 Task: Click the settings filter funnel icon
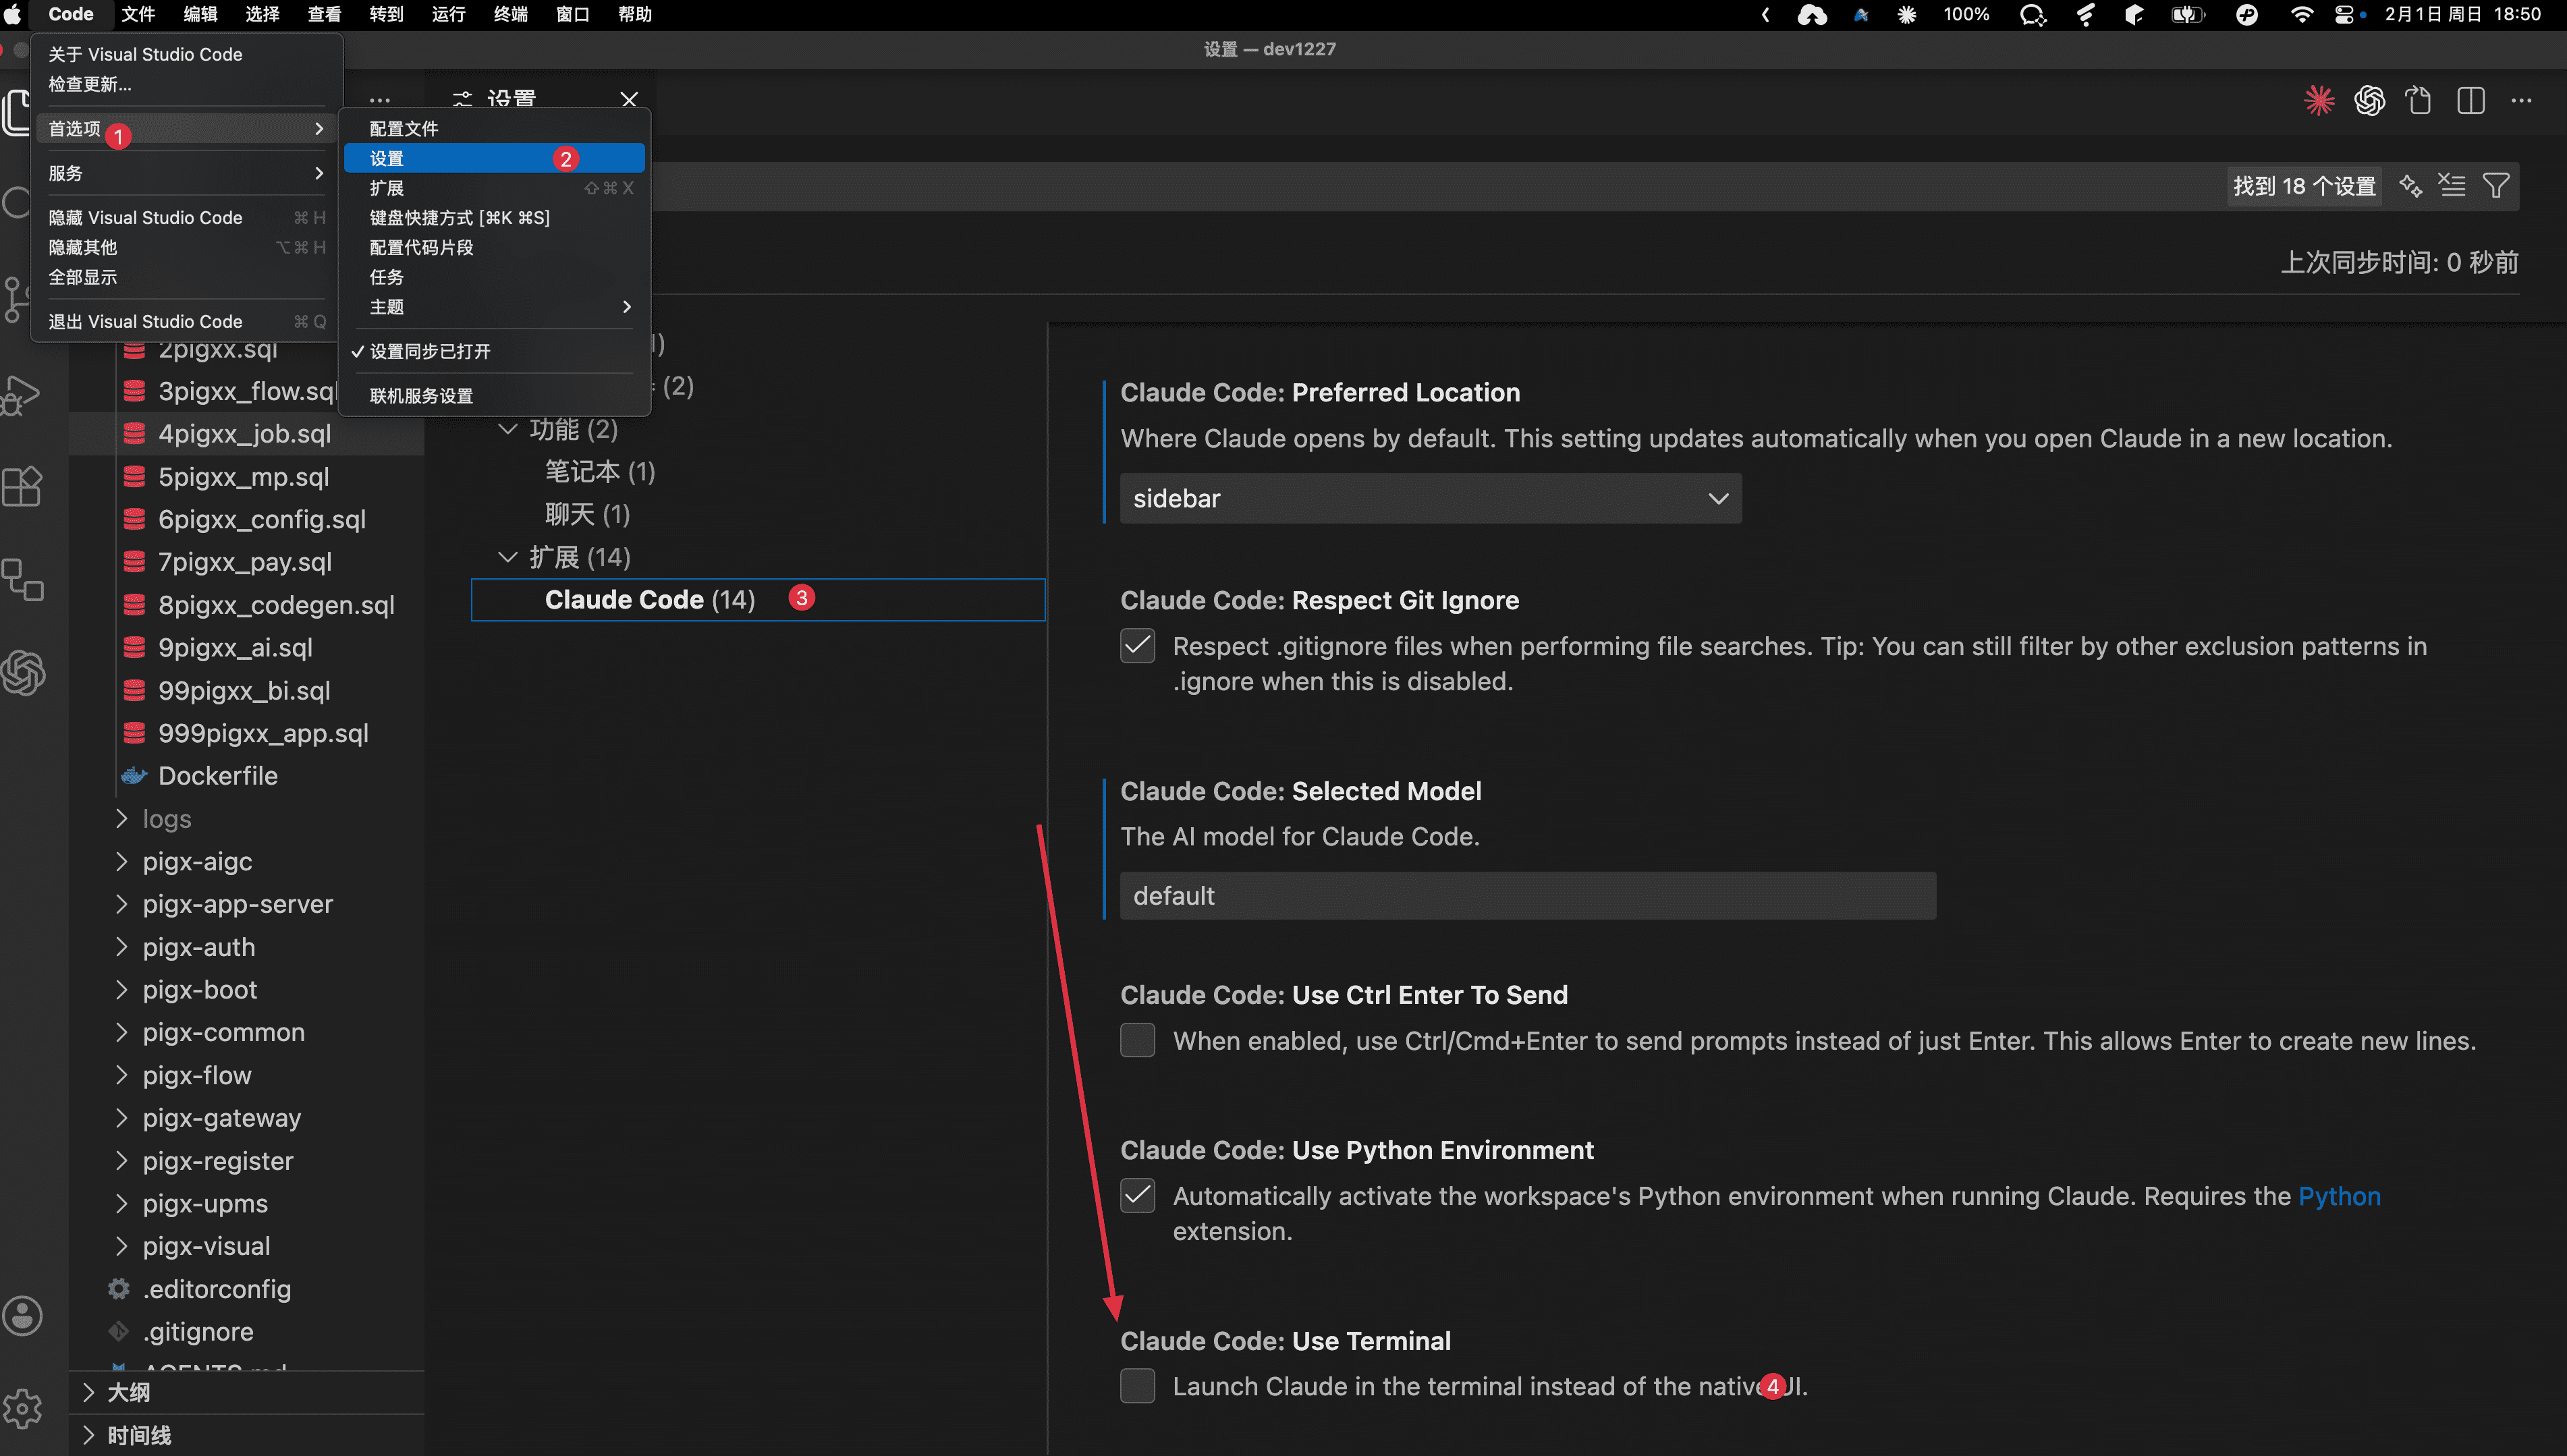[2496, 186]
